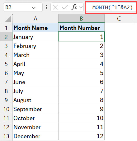Open the Name Box dropdown arrow

click(x=34, y=7)
